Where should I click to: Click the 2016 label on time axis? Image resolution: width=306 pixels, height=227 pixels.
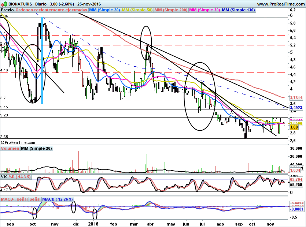point(94,223)
